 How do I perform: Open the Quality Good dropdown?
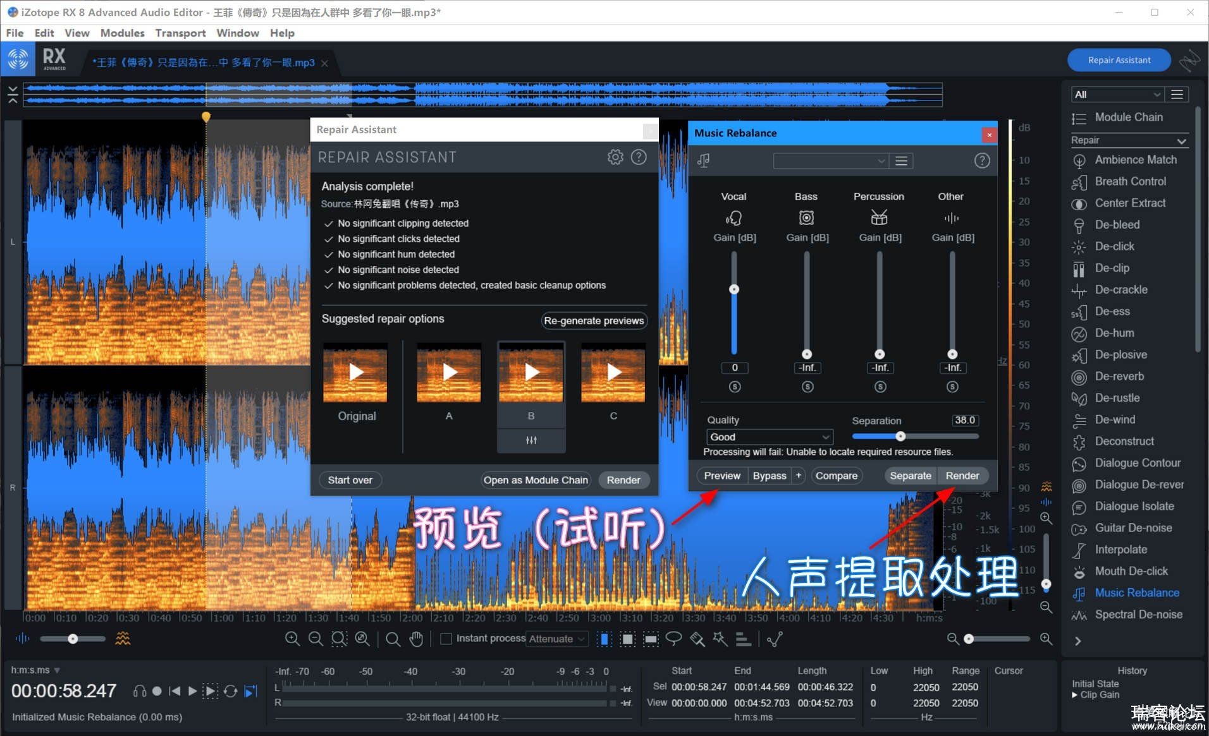pyautogui.click(x=769, y=437)
